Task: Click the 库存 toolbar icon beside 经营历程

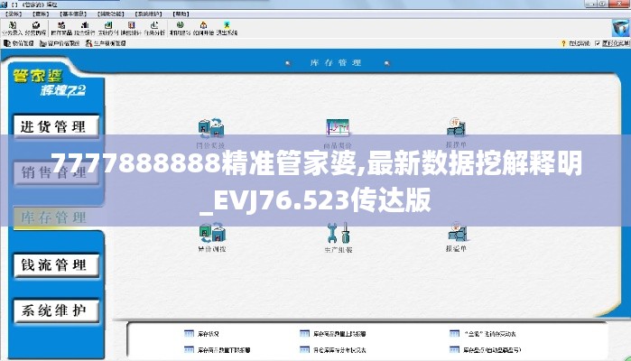Action: pyautogui.click(x=61, y=28)
